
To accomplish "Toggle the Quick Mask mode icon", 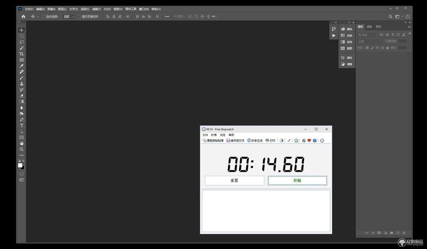I will (x=21, y=174).
